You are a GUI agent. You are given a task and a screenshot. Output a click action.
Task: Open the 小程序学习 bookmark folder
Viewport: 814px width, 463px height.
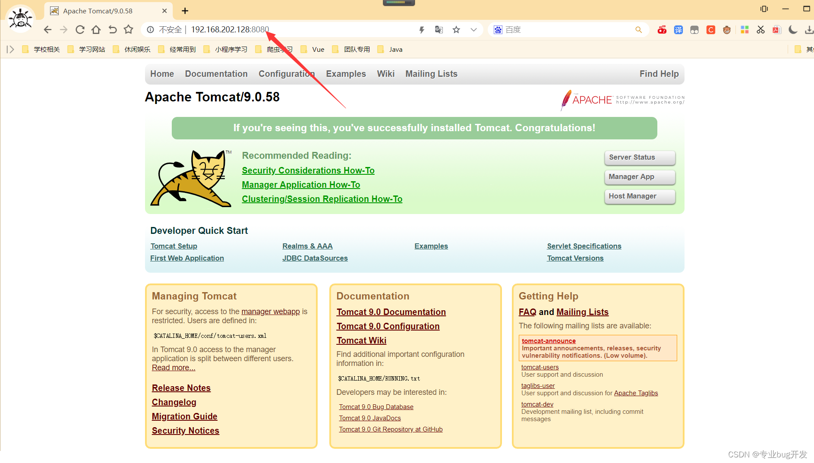225,49
